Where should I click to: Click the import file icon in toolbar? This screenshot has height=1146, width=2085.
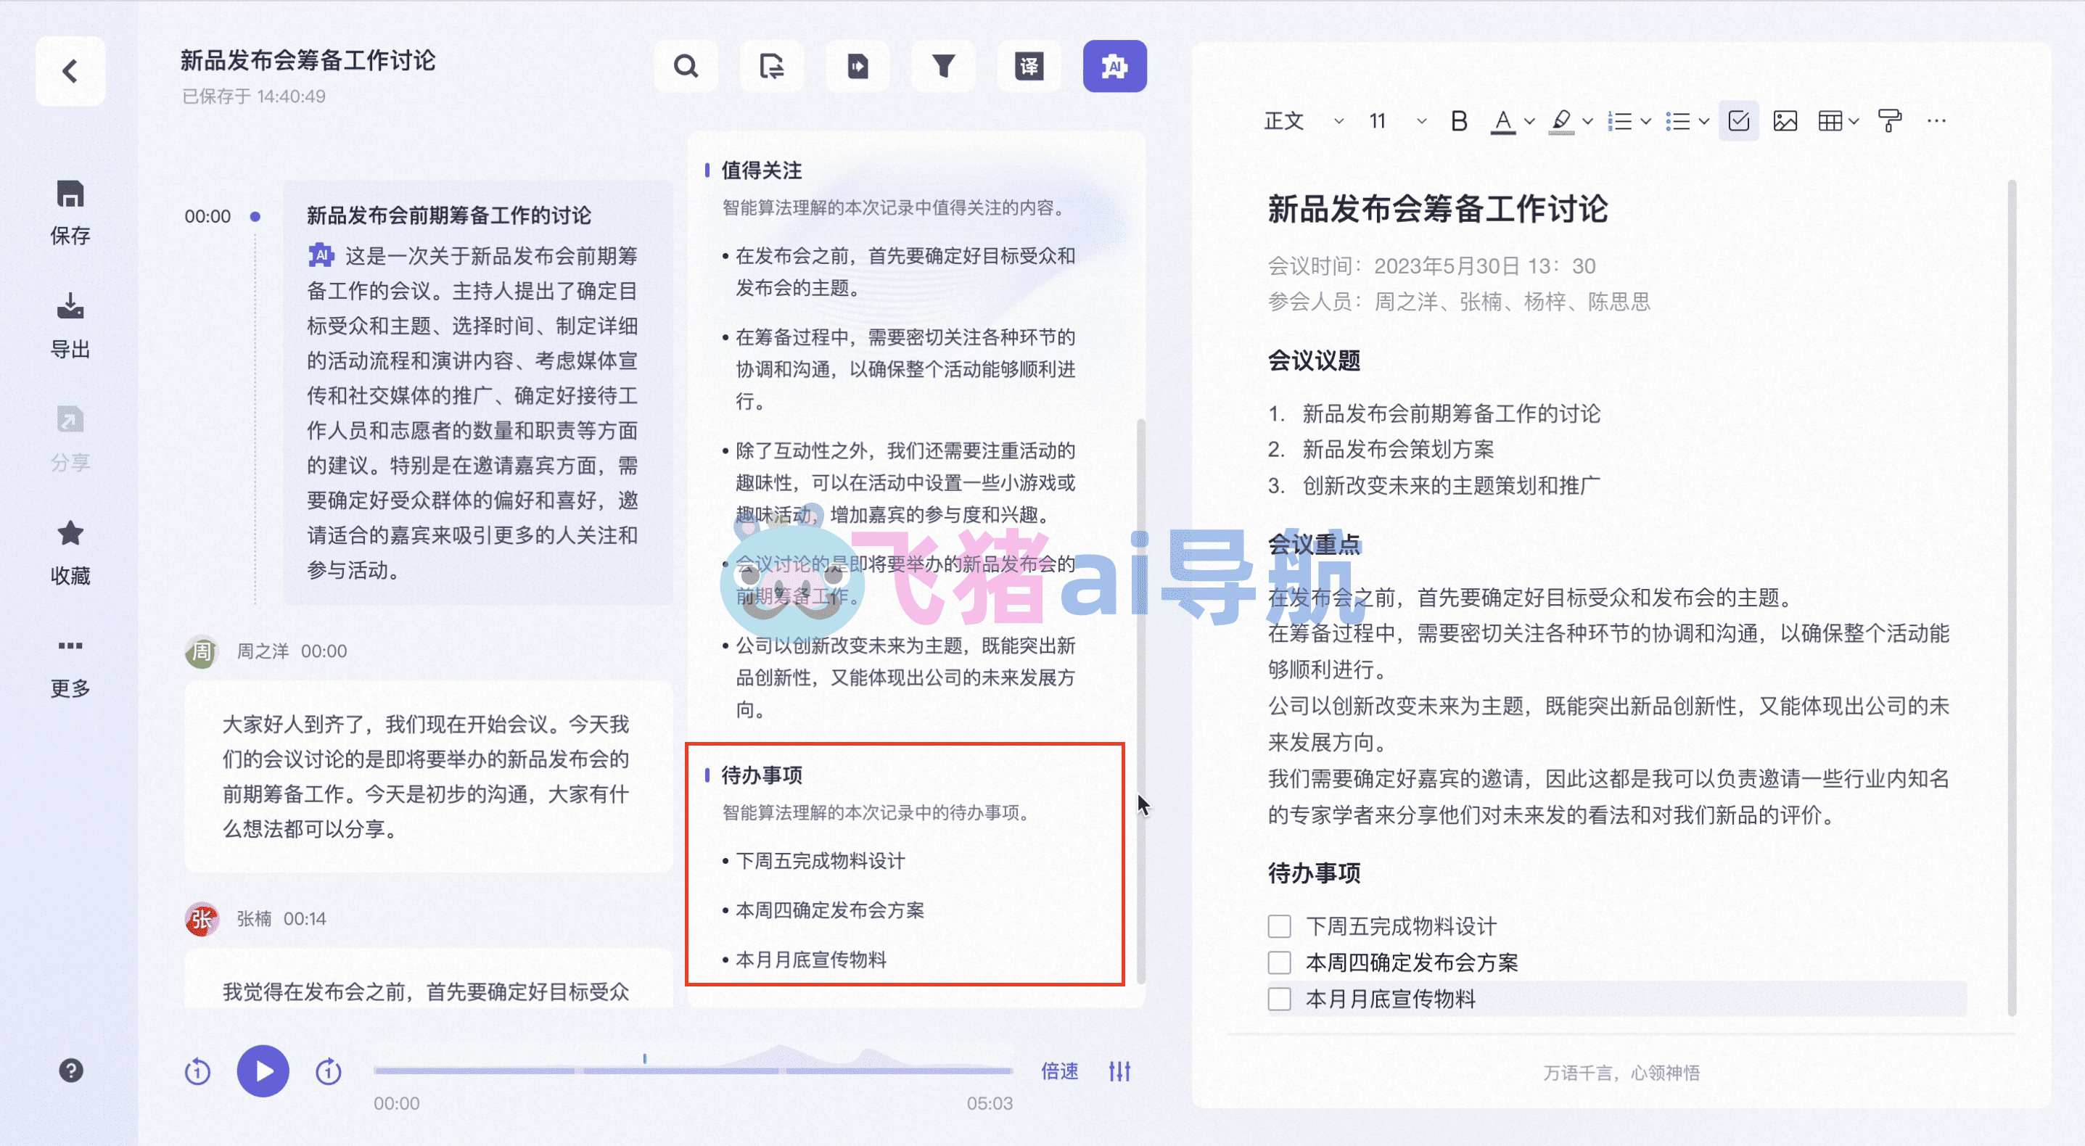coord(858,66)
